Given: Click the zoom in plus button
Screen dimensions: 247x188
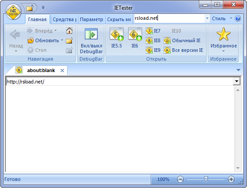Looking at the screenshot, I should click(x=231, y=179).
